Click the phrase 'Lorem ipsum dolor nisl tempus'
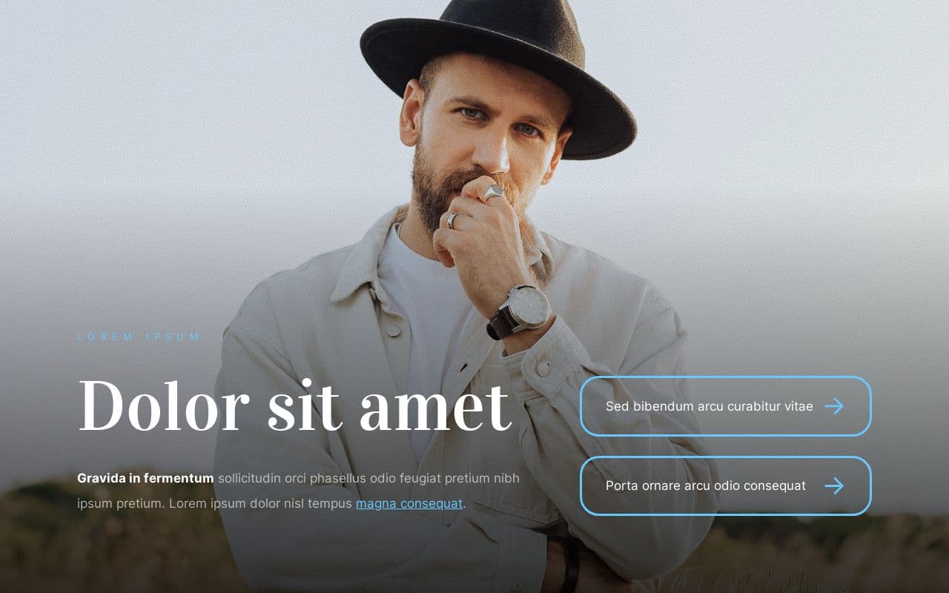The width and height of the screenshot is (949, 593). point(260,503)
